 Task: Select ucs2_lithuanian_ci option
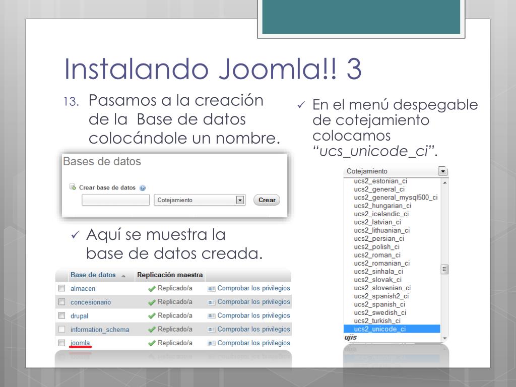pyautogui.click(x=382, y=230)
